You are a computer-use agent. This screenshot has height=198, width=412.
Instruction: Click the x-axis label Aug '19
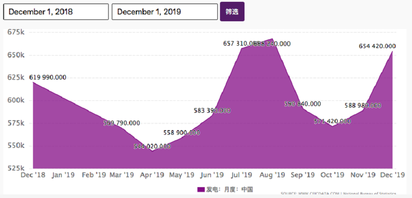click(x=273, y=174)
